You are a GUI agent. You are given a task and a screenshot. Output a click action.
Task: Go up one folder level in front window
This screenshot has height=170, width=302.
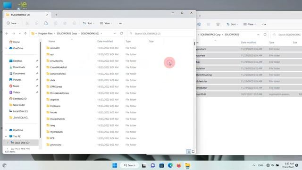(x=25, y=34)
